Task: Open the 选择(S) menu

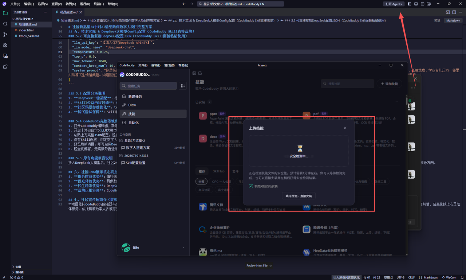Action: [x=43, y=4]
